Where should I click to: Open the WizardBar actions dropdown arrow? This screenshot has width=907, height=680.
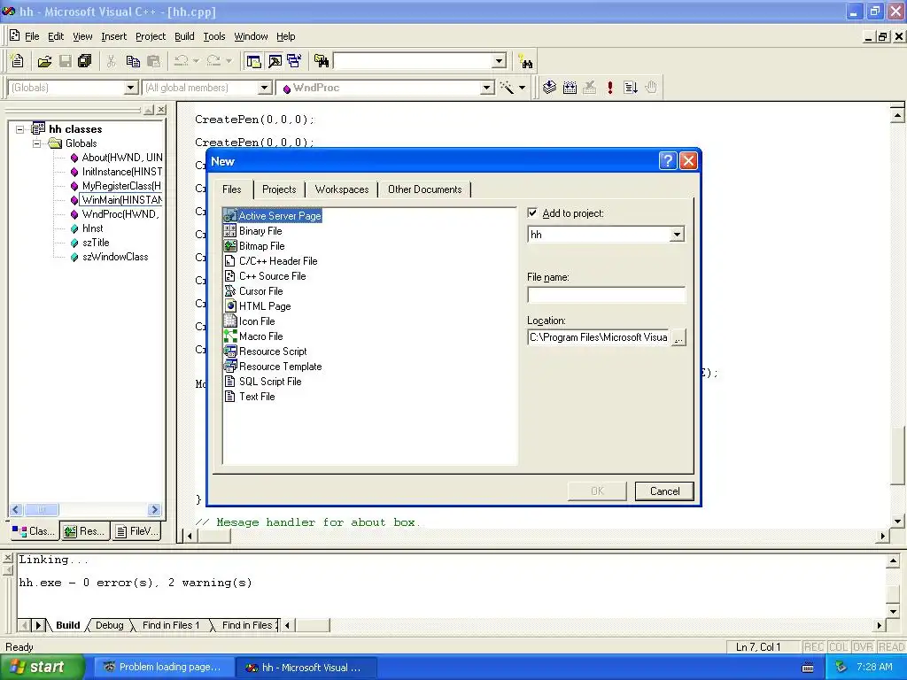tap(522, 88)
